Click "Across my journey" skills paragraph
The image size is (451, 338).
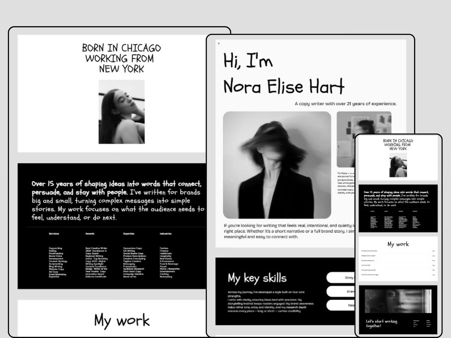pos(271,301)
